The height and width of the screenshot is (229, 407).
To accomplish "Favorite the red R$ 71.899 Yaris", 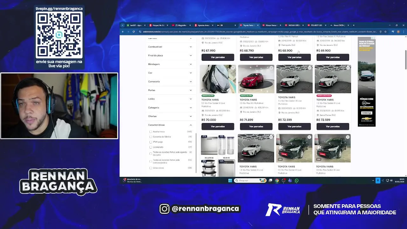I will click(x=271, y=68).
